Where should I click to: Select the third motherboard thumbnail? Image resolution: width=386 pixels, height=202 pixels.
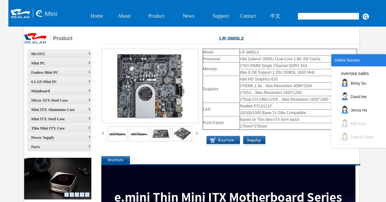pos(161,134)
